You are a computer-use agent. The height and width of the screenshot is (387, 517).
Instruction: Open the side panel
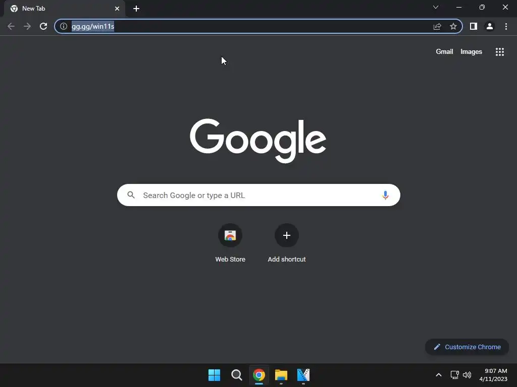[x=474, y=26]
